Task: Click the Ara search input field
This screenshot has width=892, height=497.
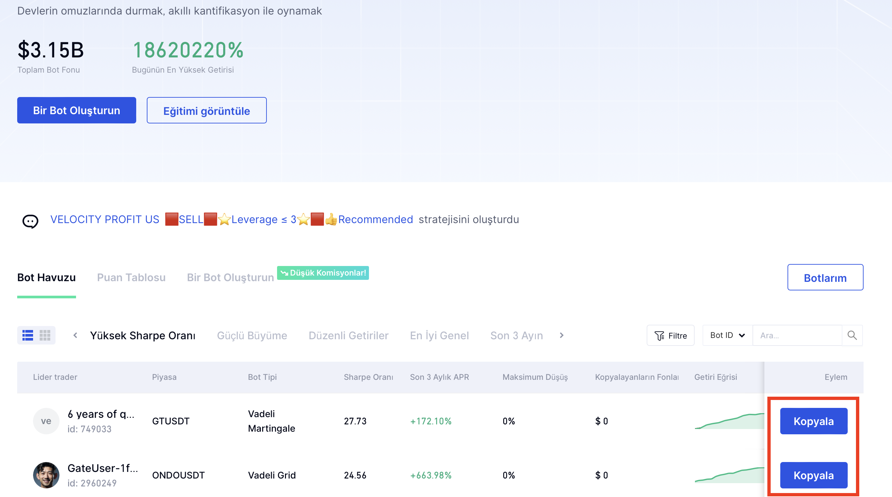Action: 796,335
